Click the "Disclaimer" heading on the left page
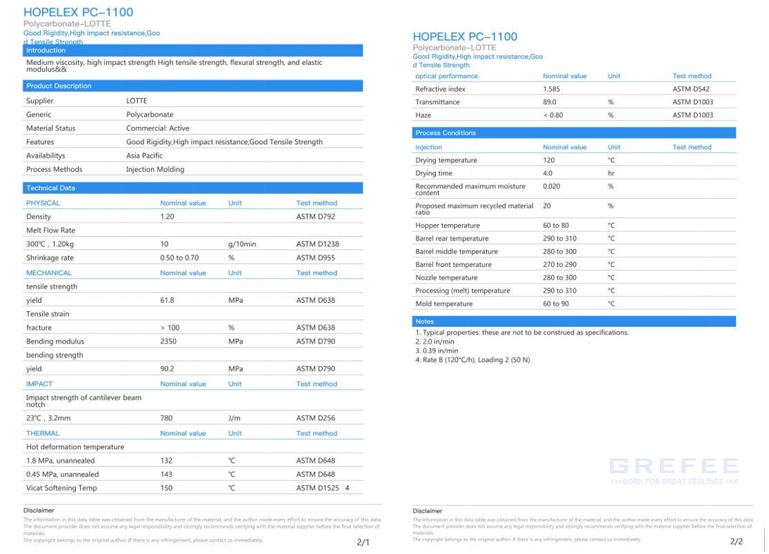 (x=39, y=511)
